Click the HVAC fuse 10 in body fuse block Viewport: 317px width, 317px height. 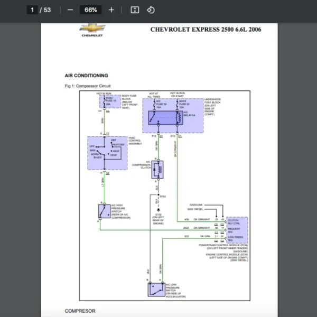108,101
